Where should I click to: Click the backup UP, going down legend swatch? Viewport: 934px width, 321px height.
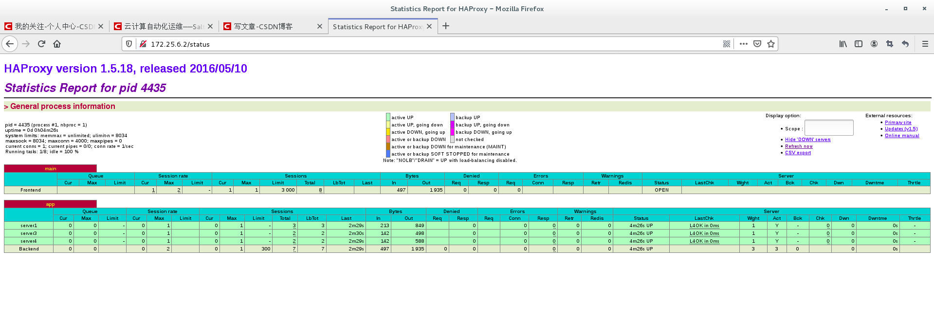coord(452,125)
